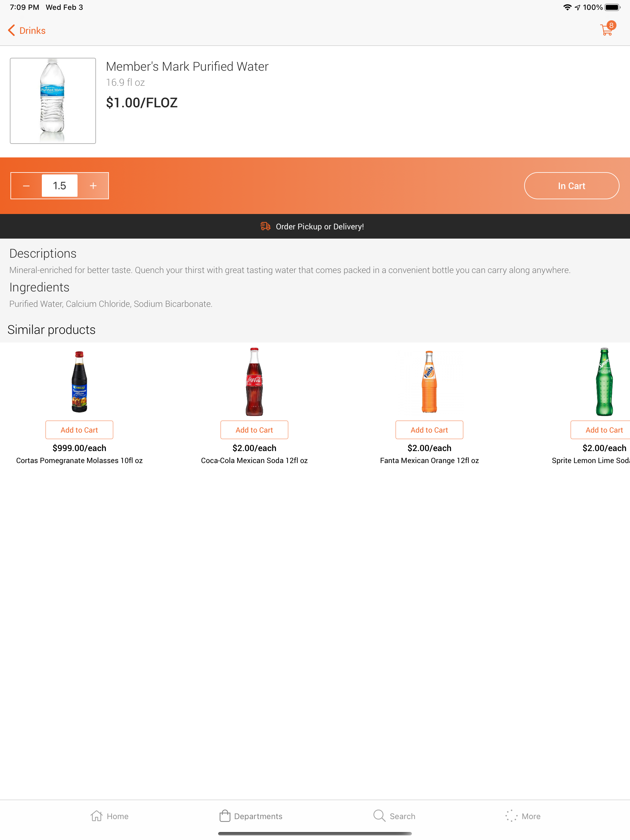This screenshot has height=840, width=630.
Task: Go back to Drinks
Action: pos(26,30)
